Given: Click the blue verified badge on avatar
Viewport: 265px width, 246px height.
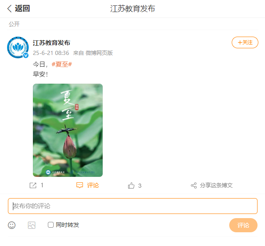Looking at the screenshot, I should point(26,55).
